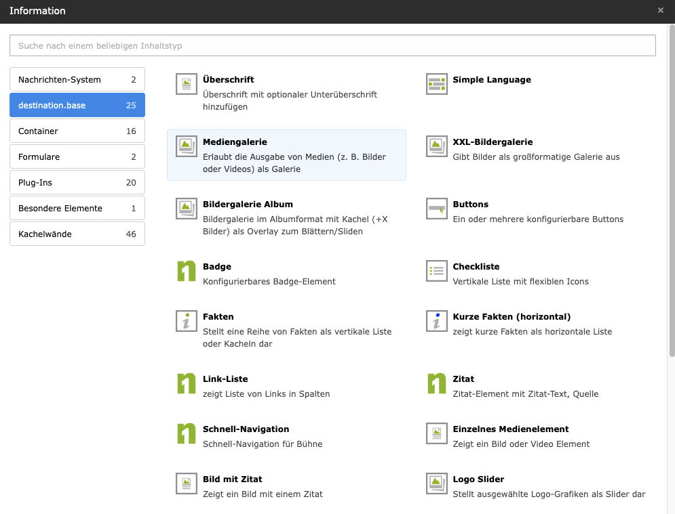Click 'Zitat-Element mit Zitat-Text, Quelle' text
Screen dimensions: 675x514
tap(526, 394)
